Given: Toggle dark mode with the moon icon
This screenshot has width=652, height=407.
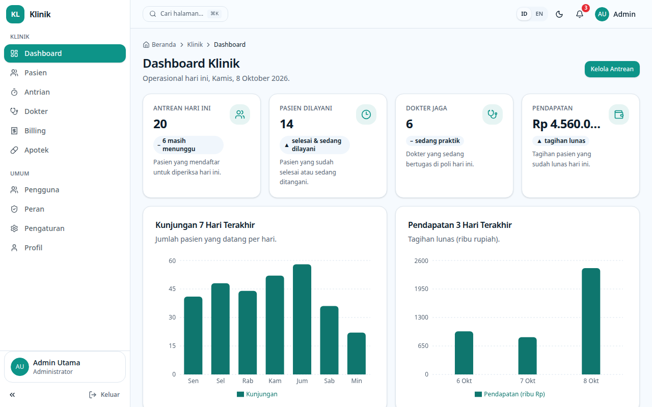Looking at the screenshot, I should click(x=559, y=14).
